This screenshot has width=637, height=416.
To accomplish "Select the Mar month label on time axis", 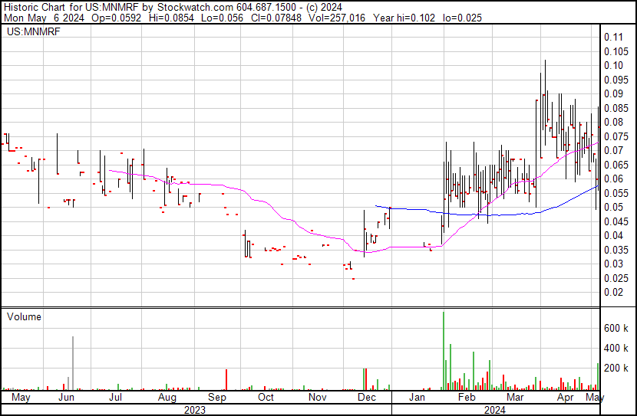I will [x=515, y=398].
